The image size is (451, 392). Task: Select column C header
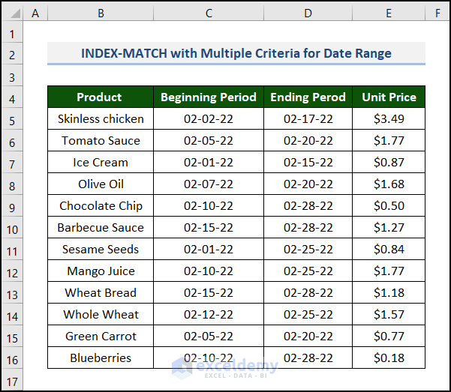pos(208,13)
